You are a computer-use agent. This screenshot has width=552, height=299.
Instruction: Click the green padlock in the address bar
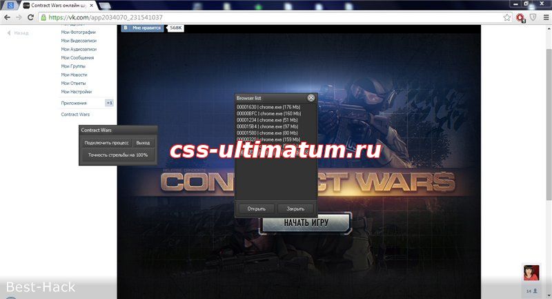pos(43,17)
